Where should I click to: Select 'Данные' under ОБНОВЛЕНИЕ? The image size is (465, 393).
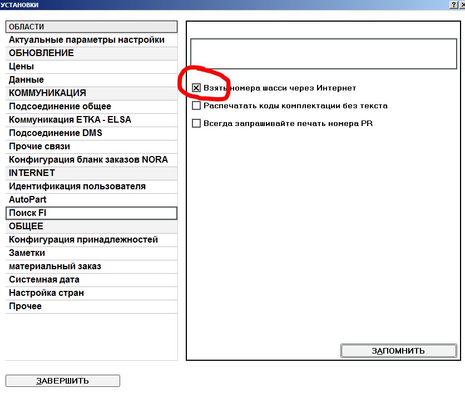coord(26,80)
